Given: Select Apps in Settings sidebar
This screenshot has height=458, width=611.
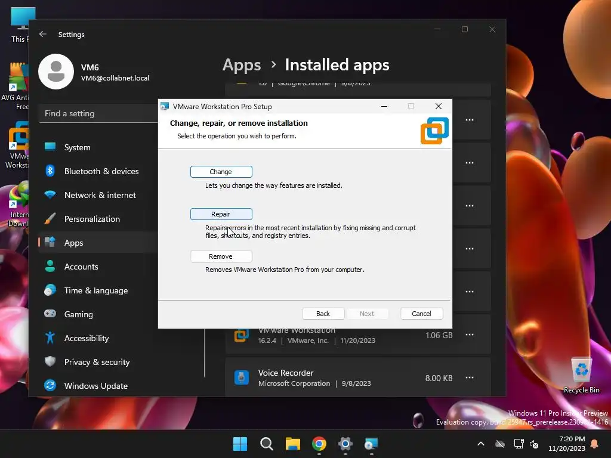Looking at the screenshot, I should [98, 243].
